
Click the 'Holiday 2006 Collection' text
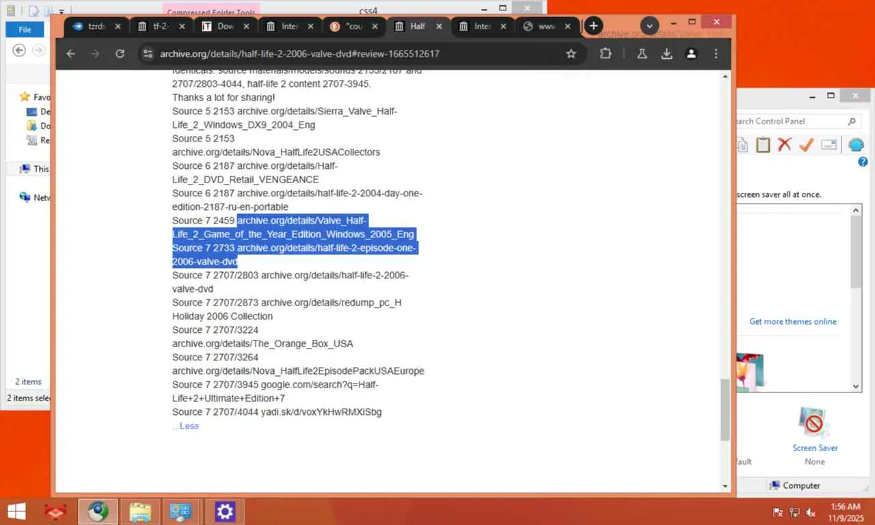coord(222,317)
